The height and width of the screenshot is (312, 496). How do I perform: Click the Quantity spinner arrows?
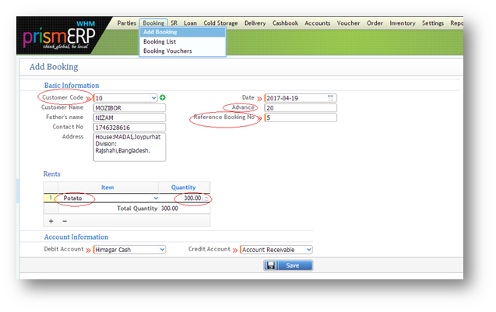pyautogui.click(x=207, y=198)
